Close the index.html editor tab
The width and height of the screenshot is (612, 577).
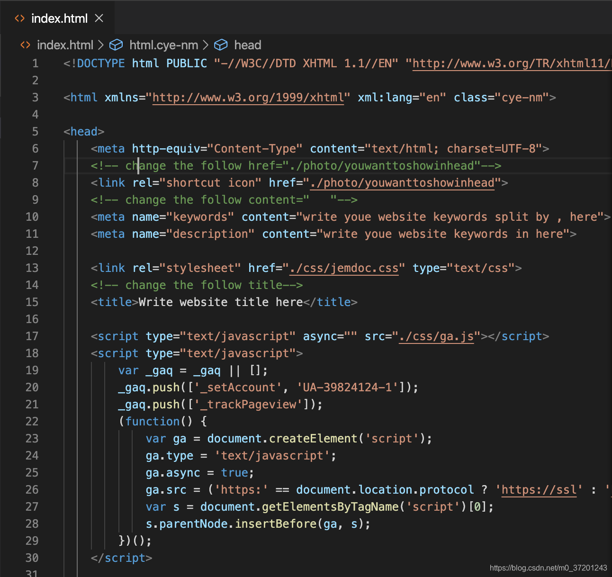99,18
